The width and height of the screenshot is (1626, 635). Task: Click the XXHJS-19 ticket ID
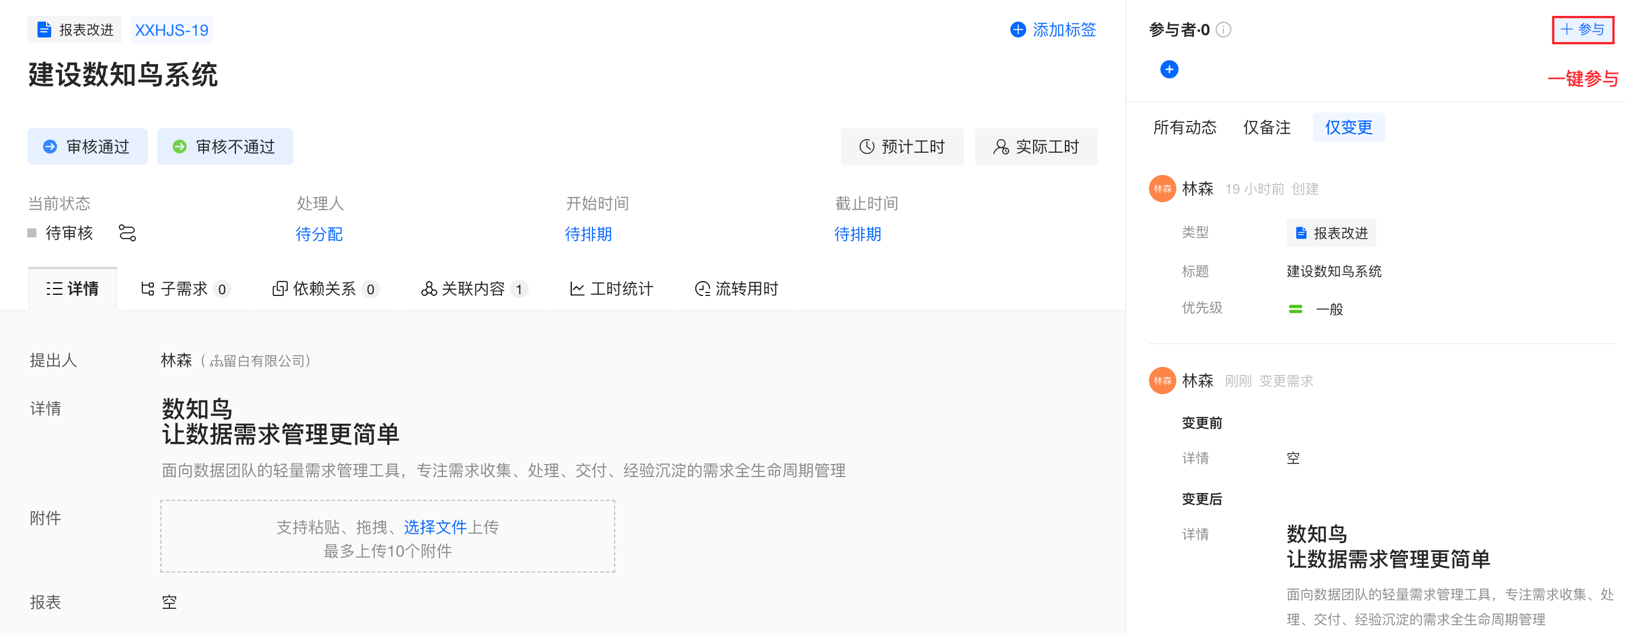pyautogui.click(x=172, y=30)
